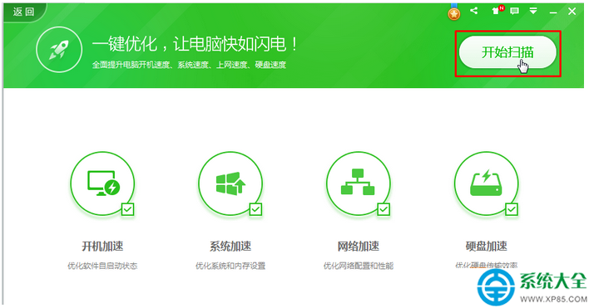Click the rocket speed-up icon

[x=59, y=50]
